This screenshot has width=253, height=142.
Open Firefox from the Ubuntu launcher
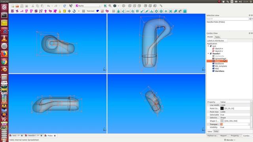click(4, 54)
